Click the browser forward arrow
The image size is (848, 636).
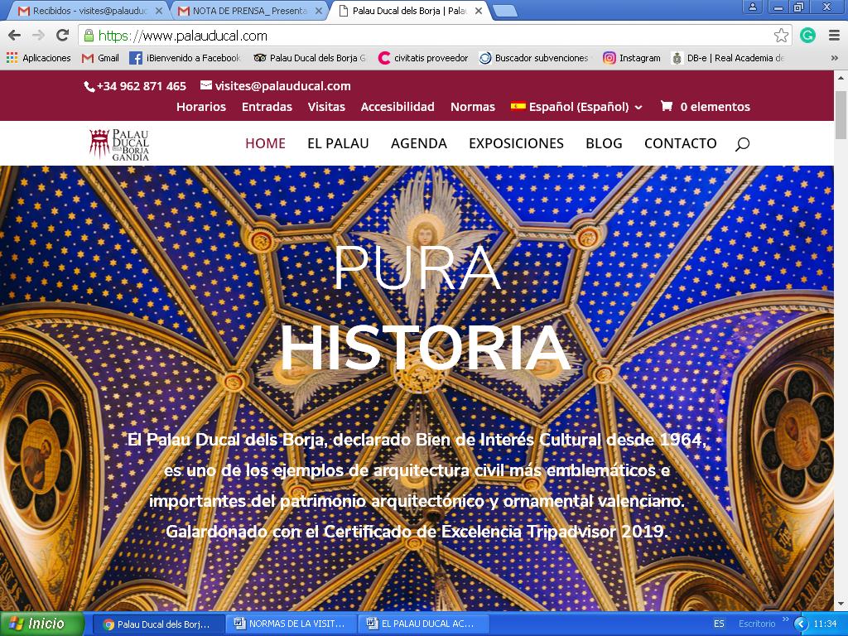(38, 36)
